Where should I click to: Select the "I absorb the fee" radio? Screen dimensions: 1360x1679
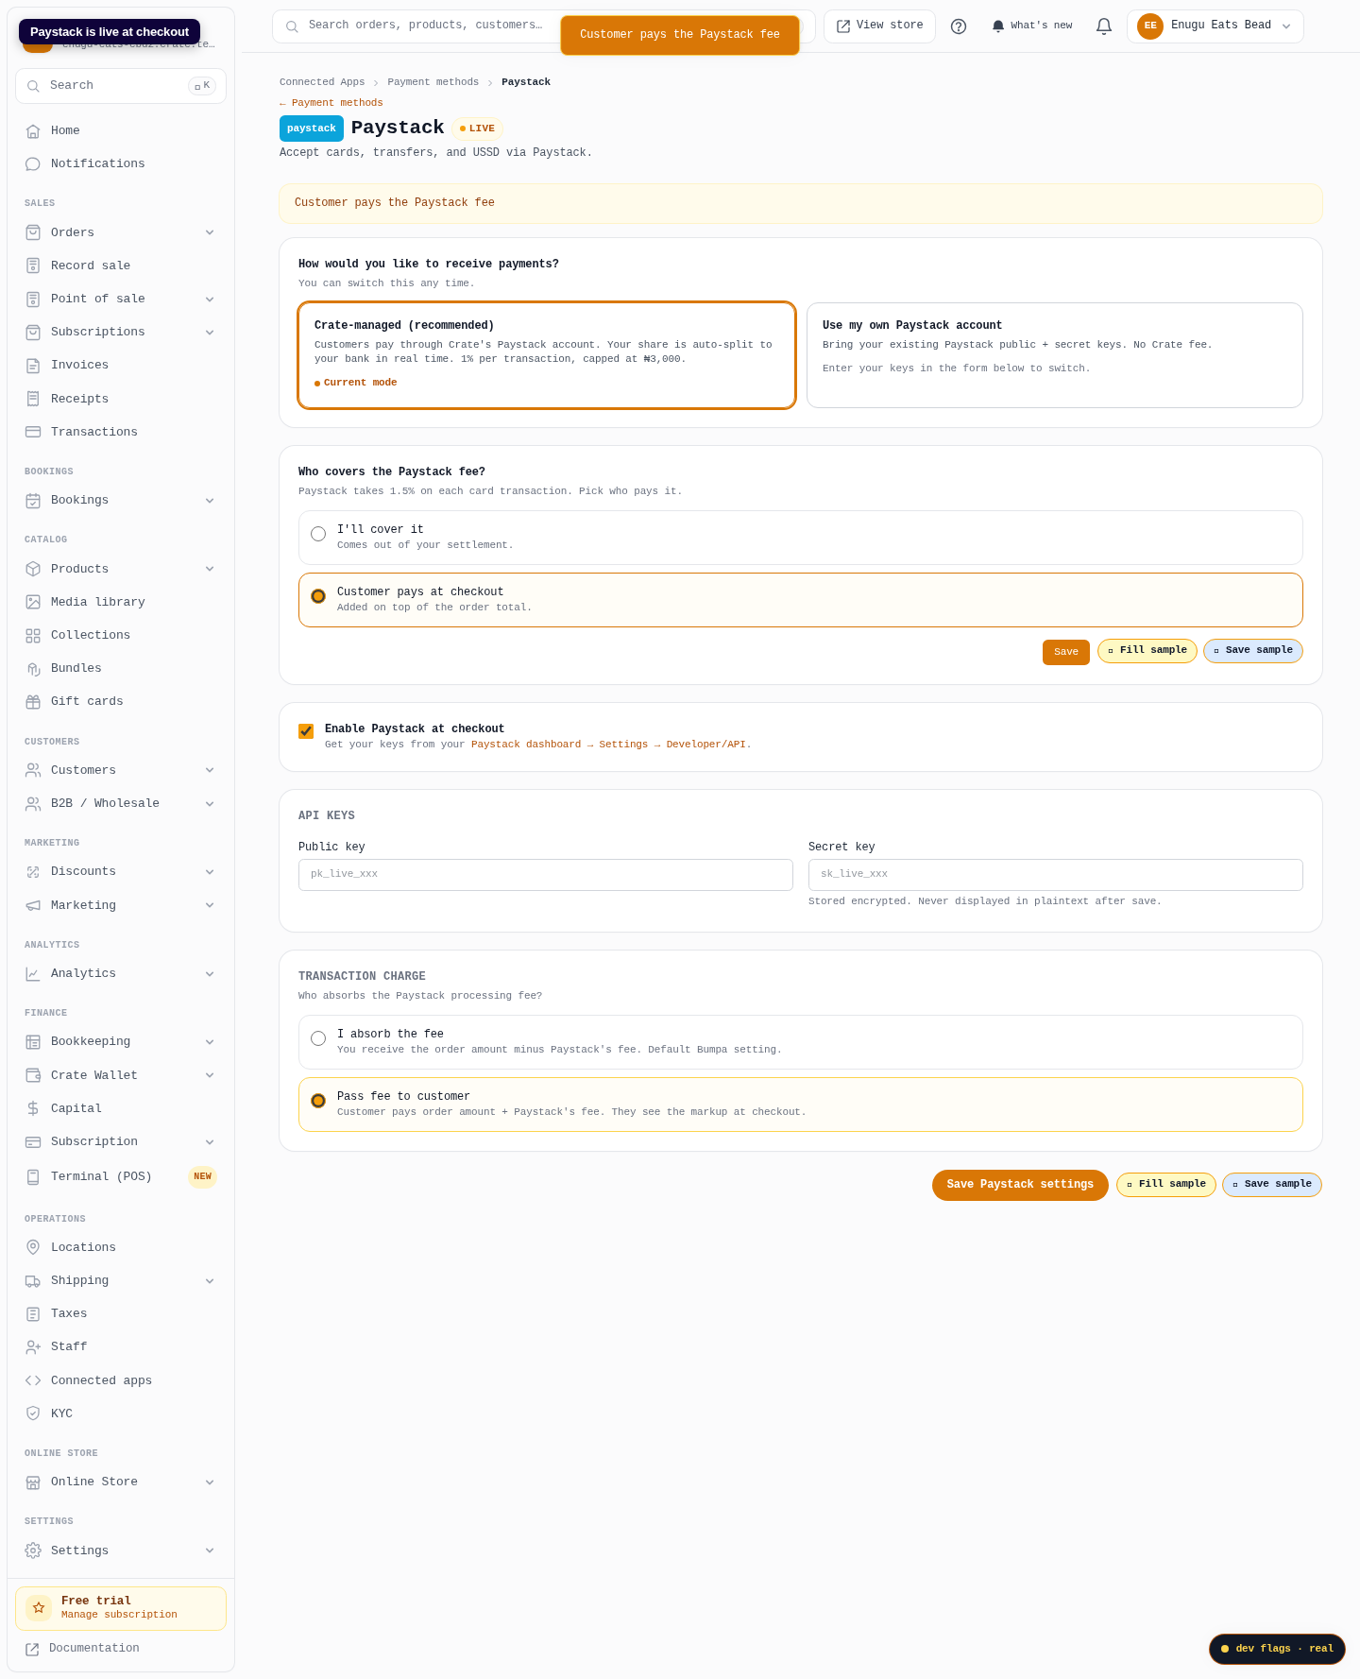(318, 1038)
